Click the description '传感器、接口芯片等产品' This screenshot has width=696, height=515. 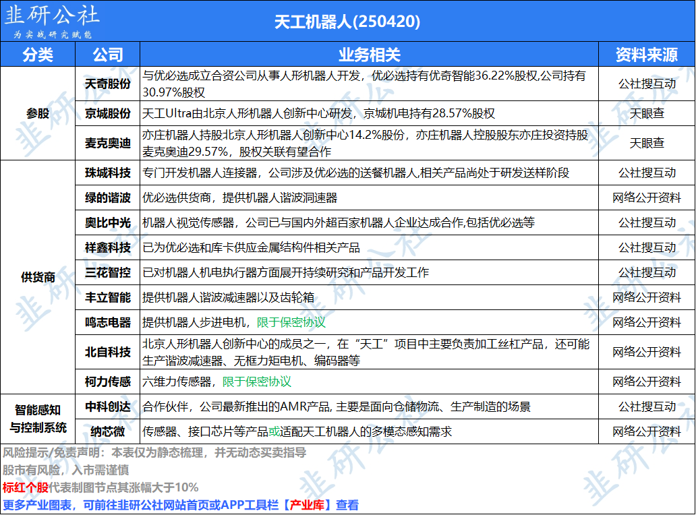[297, 431]
